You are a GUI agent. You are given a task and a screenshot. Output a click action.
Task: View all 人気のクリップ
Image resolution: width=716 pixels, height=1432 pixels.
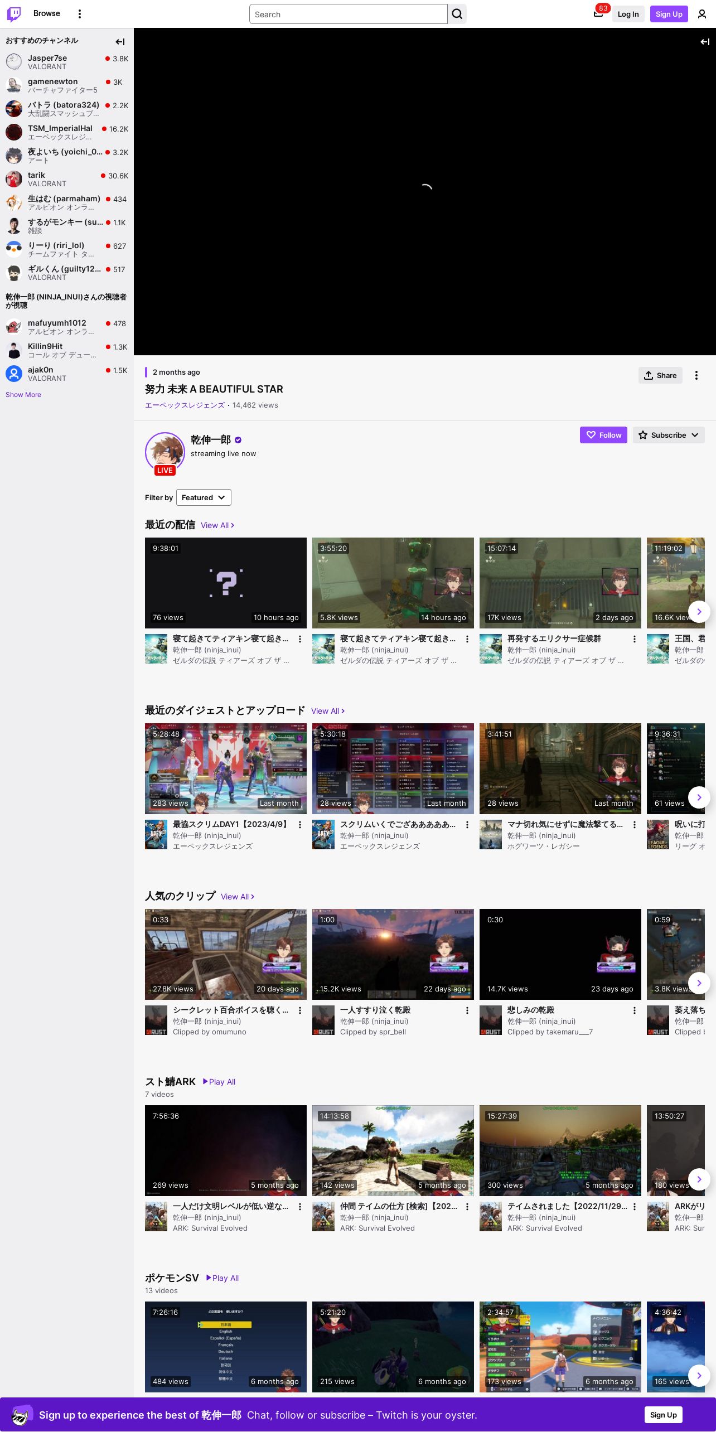(238, 897)
